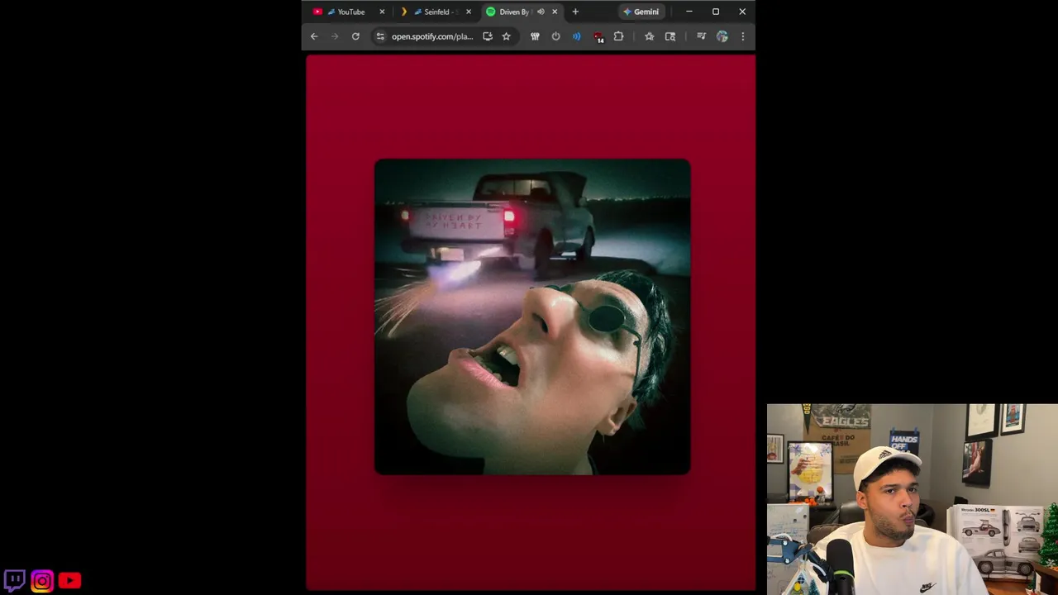The height and width of the screenshot is (595, 1058).
Task: Open the red extension with badge 14
Action: click(598, 36)
